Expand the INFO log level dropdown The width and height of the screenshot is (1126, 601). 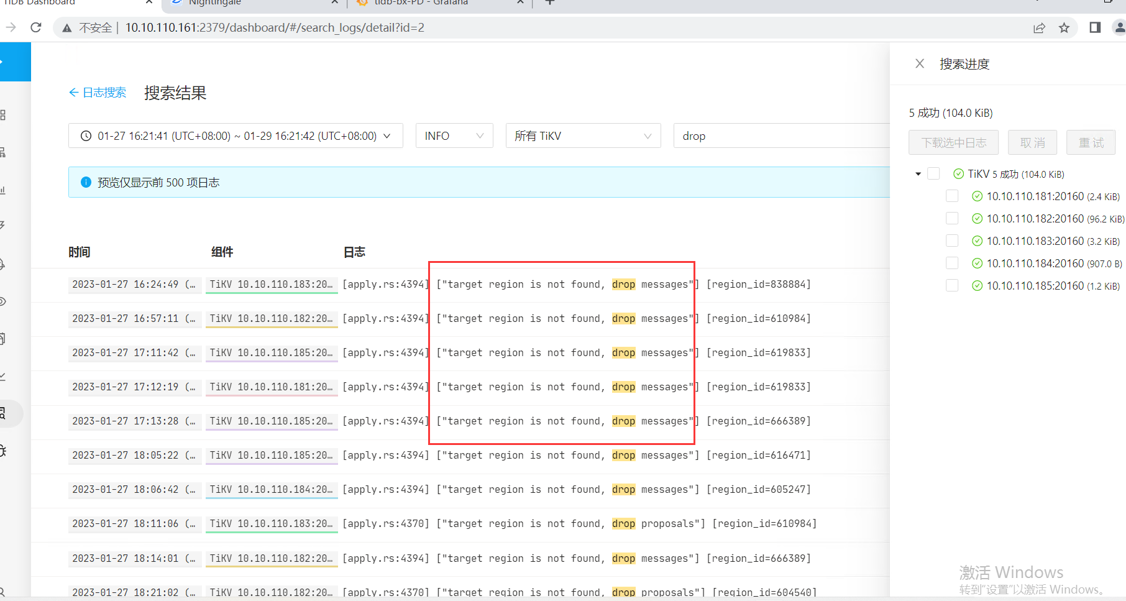pos(454,135)
